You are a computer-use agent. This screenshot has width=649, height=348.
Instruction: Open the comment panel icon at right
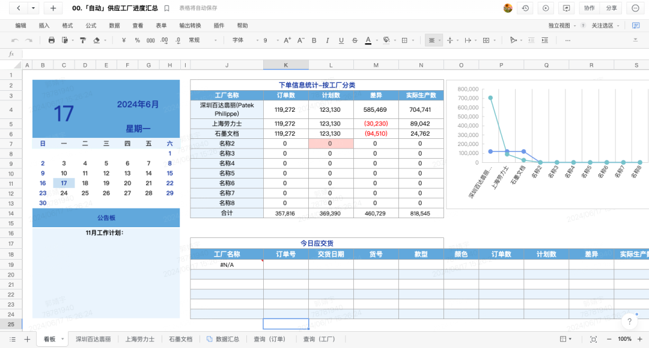click(636, 26)
